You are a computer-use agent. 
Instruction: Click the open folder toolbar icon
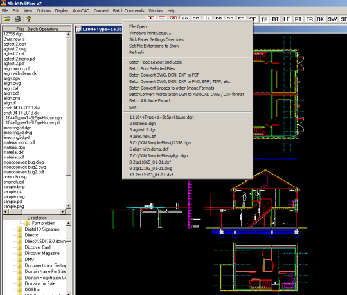(7, 19)
